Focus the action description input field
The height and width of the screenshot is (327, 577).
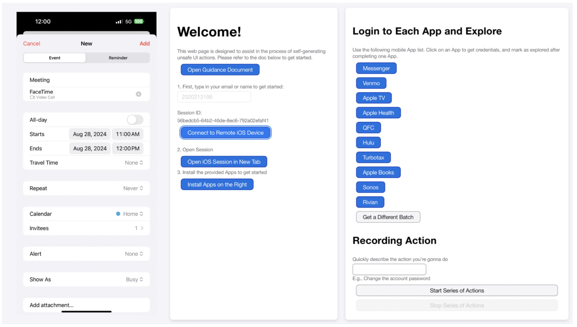point(389,269)
